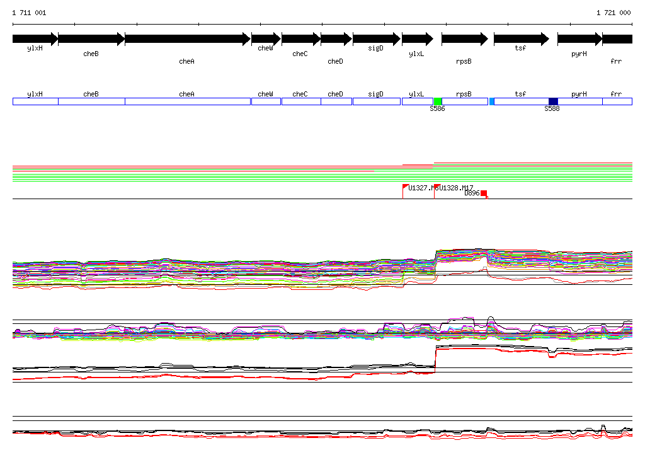645x450 pixels.
Task: Click the D896 text label
Action: [x=472, y=193]
